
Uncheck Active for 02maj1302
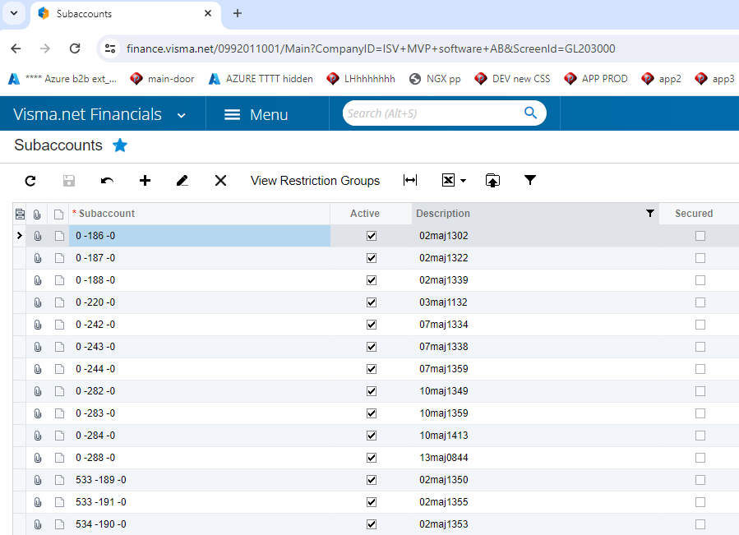click(372, 236)
